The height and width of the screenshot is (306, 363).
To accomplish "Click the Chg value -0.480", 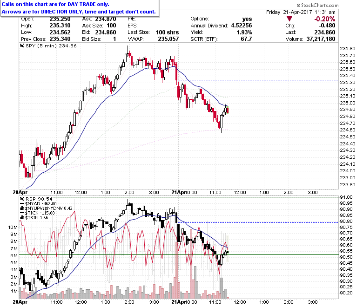I will 327,26.
